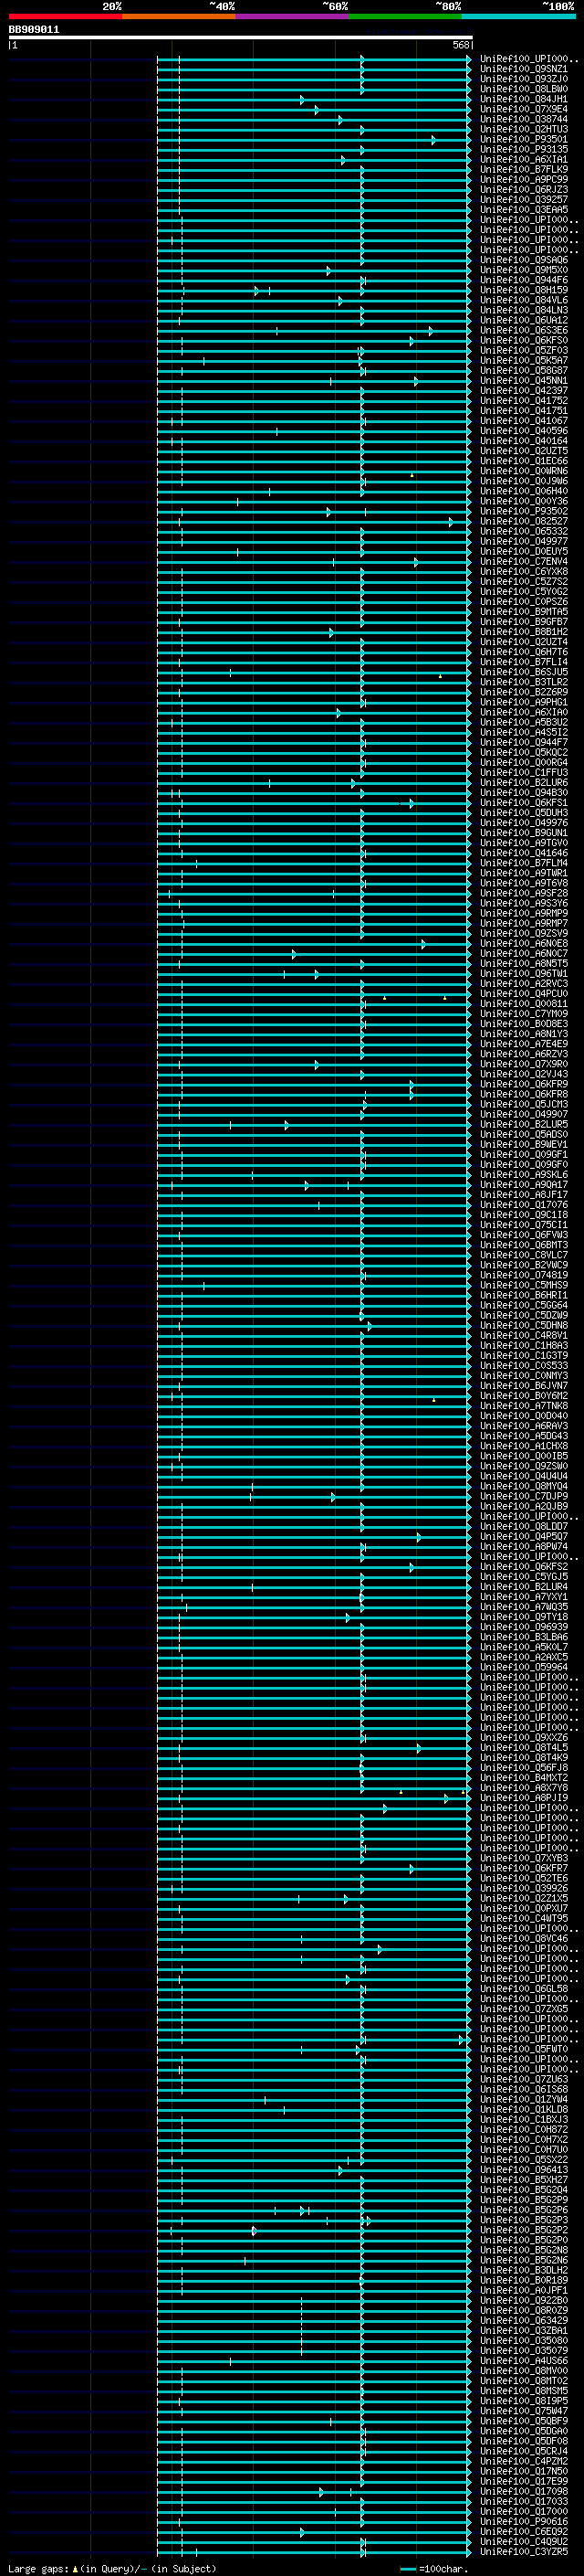This screenshot has width=584, height=2576.
Task: Select hit UniRef100_Q944F6
Action: 524,280
